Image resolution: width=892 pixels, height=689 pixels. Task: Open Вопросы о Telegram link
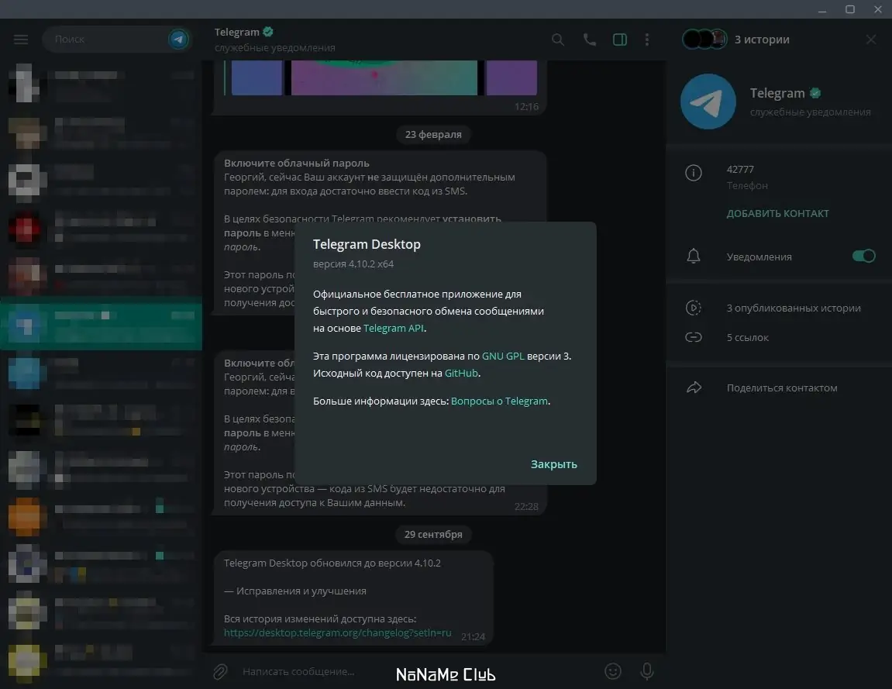point(500,401)
